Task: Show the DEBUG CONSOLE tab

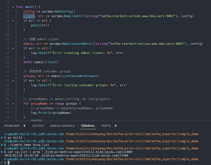Action: coord(62,126)
